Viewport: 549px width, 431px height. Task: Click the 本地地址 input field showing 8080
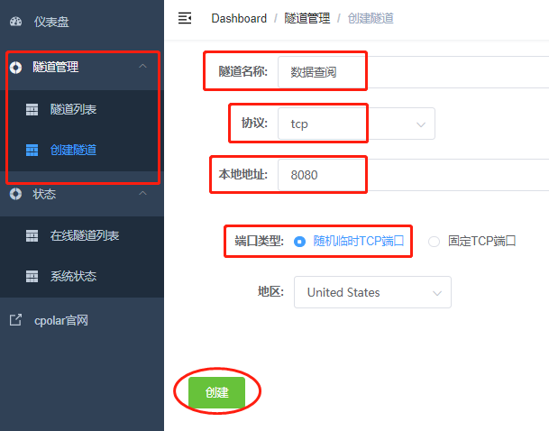(x=414, y=175)
